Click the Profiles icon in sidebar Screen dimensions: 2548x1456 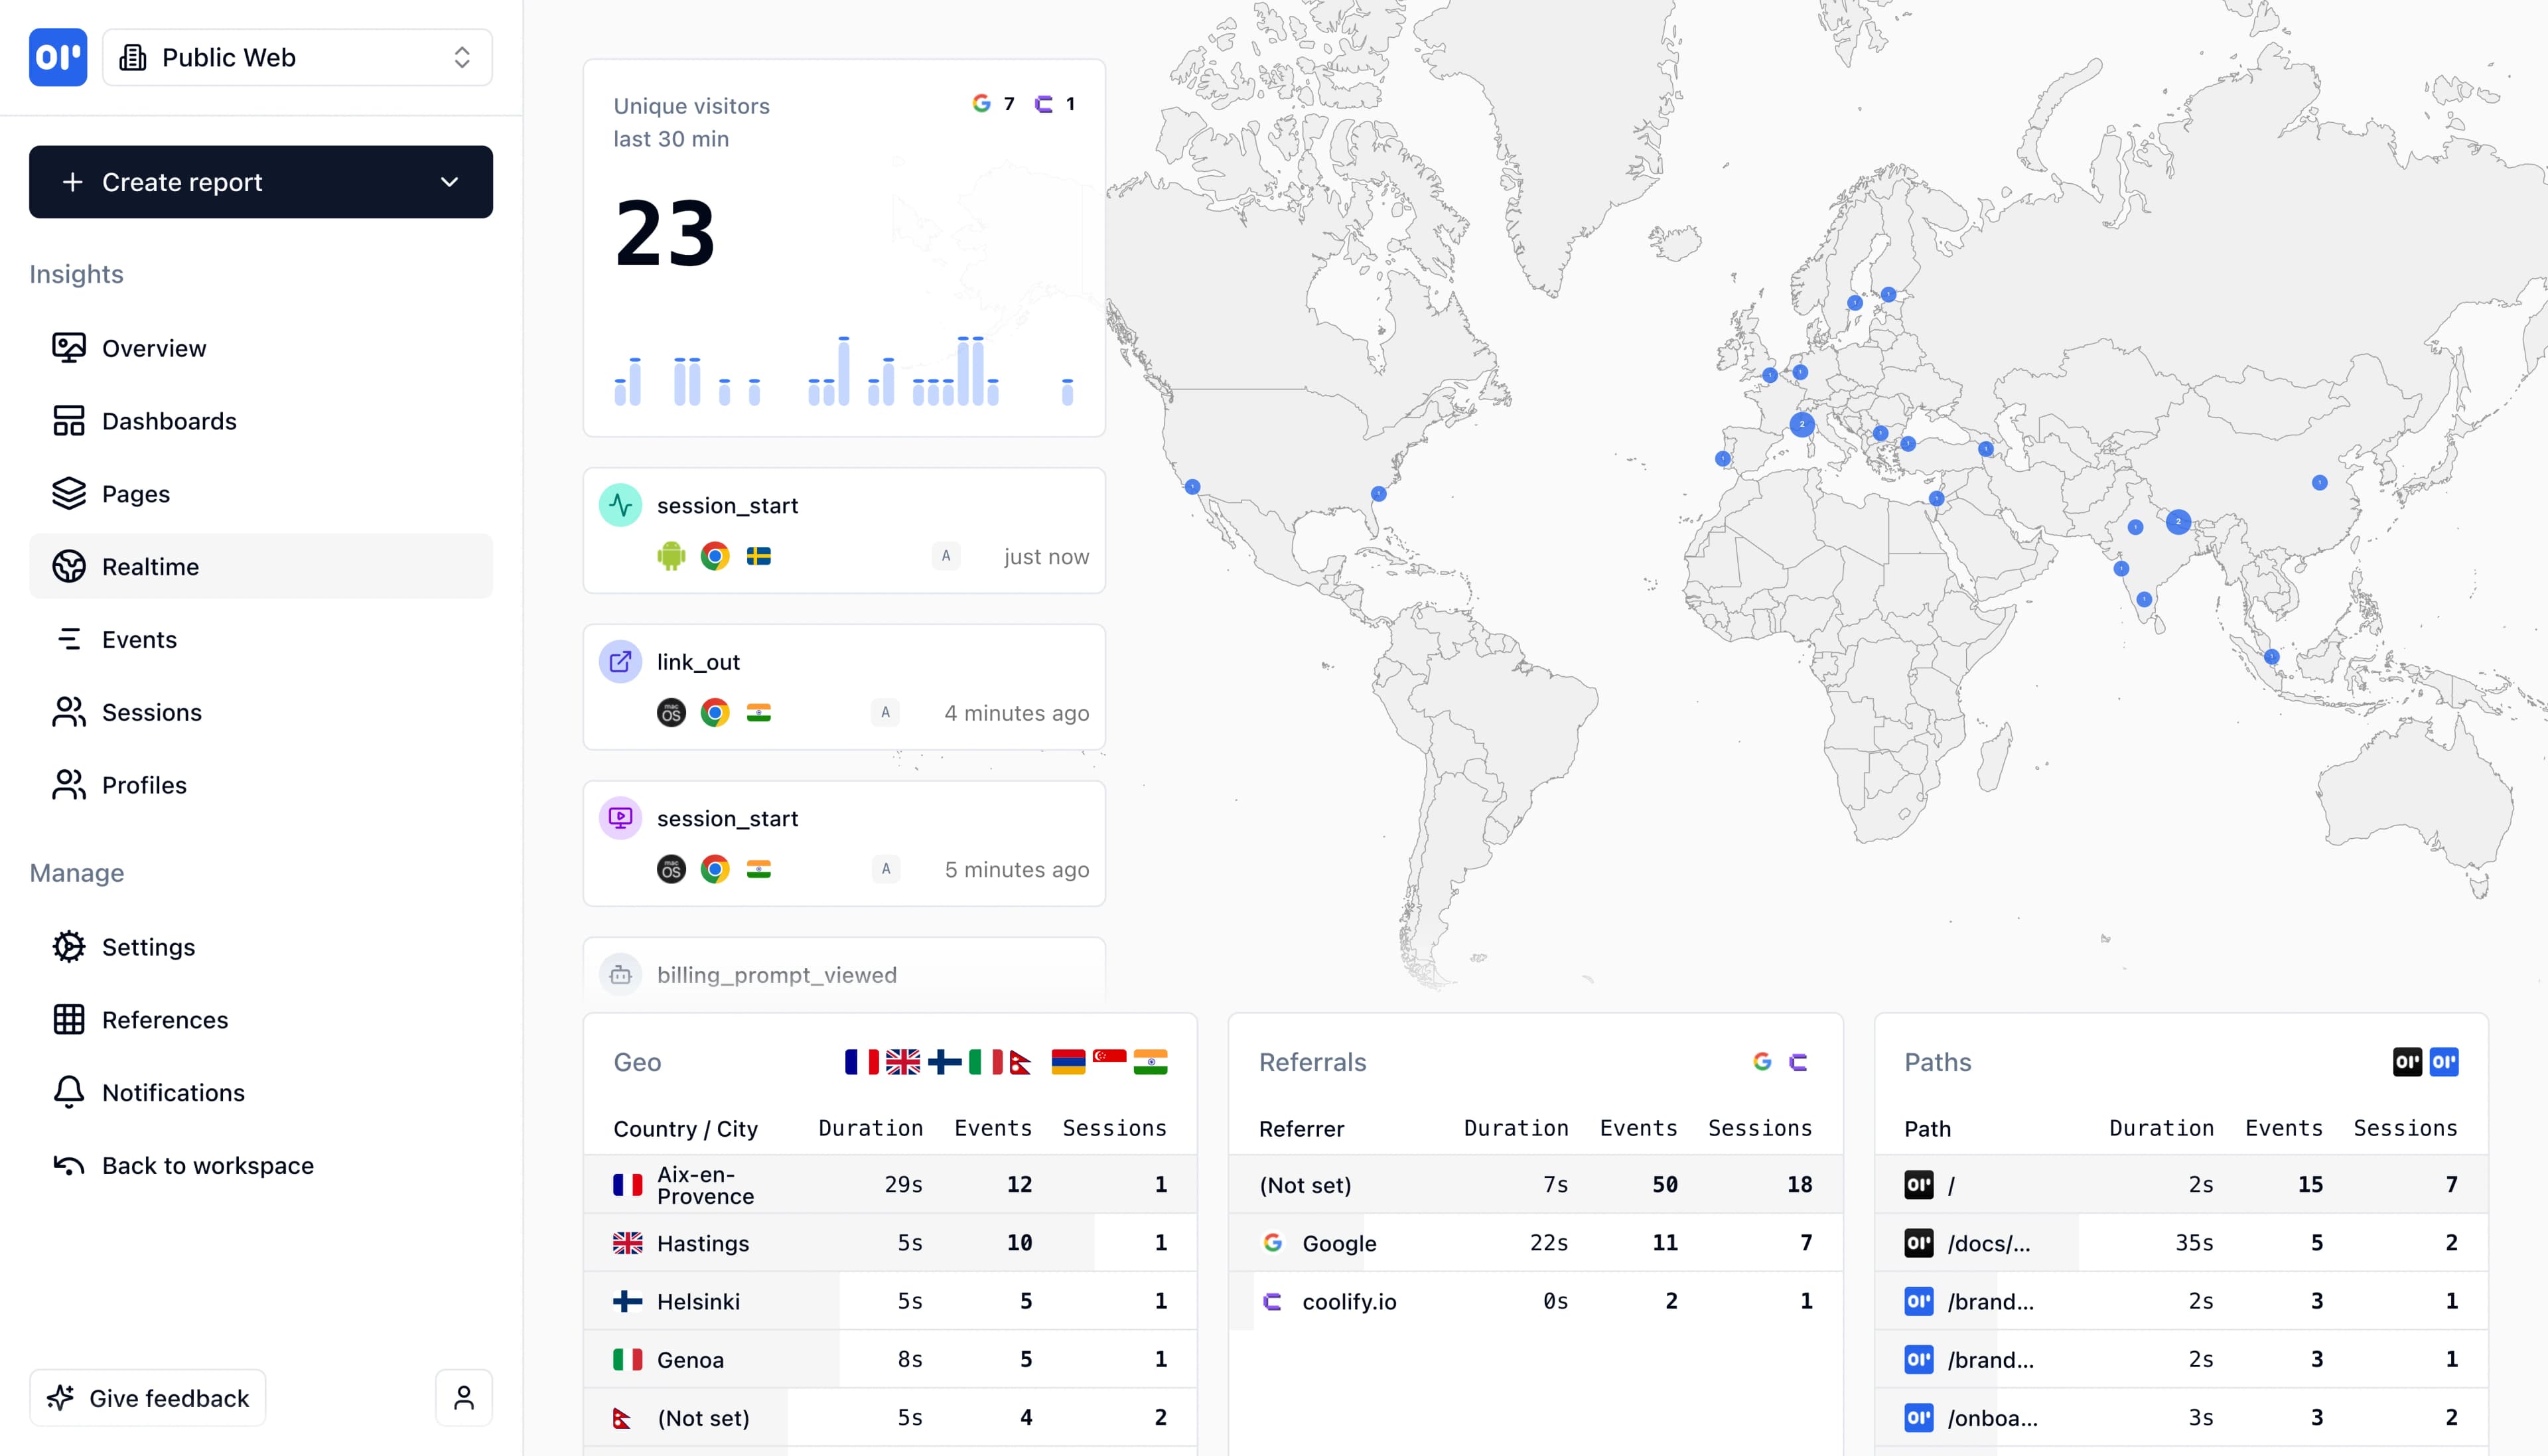(67, 785)
